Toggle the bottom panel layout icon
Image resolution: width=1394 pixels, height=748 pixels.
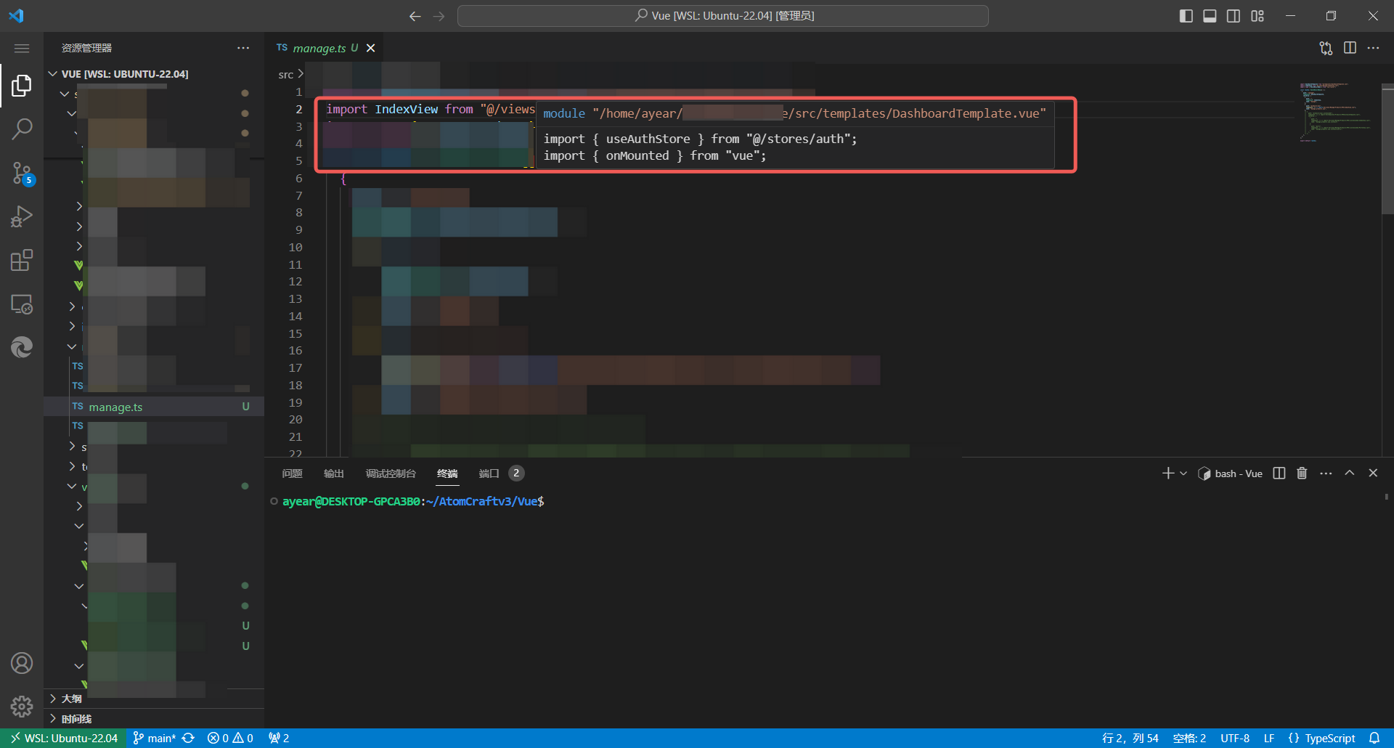point(1210,16)
